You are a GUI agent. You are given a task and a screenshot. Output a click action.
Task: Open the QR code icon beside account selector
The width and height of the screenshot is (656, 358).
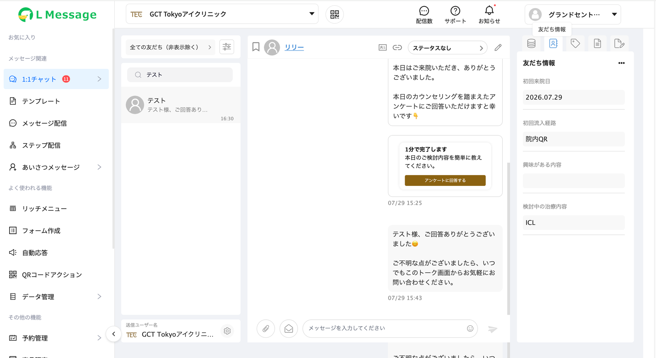coord(334,15)
